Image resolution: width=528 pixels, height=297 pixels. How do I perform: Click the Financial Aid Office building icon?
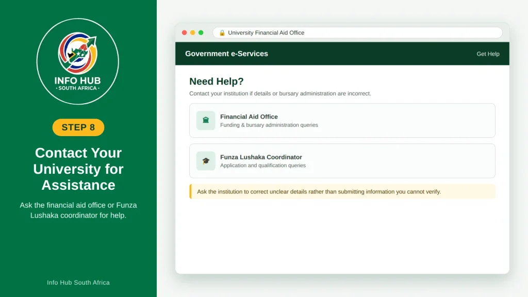pos(206,120)
